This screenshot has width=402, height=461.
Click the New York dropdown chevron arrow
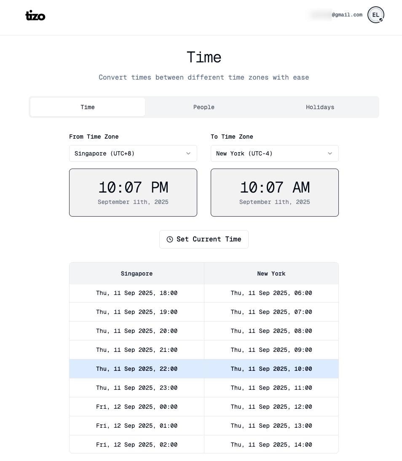point(330,153)
